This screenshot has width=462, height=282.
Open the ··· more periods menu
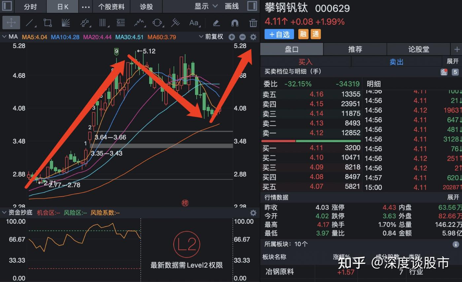coord(85,7)
